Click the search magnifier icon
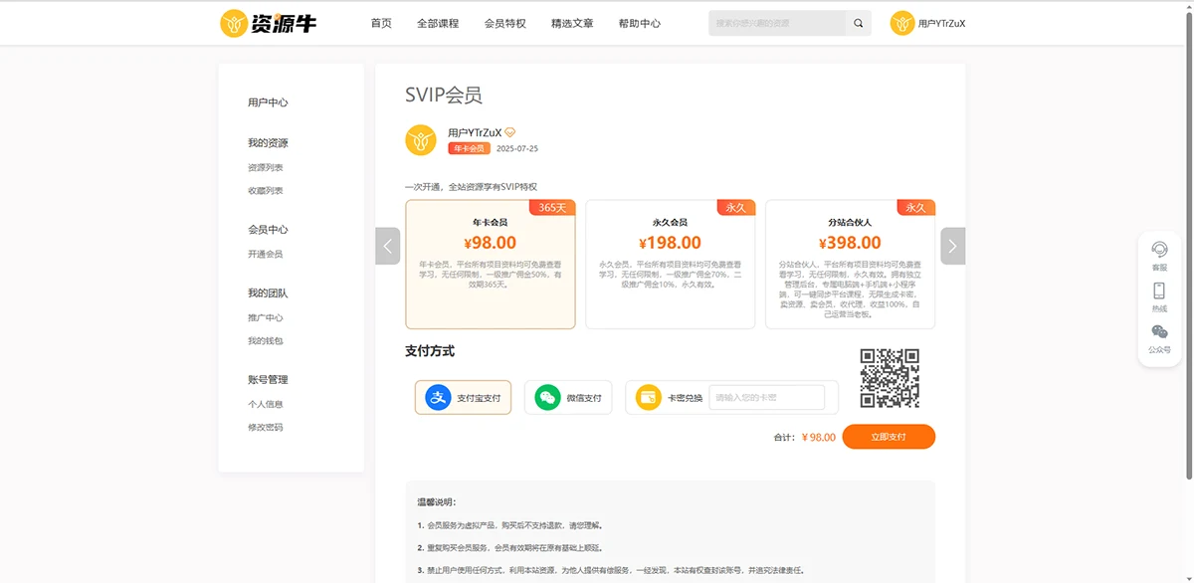1194x583 pixels. coord(859,23)
